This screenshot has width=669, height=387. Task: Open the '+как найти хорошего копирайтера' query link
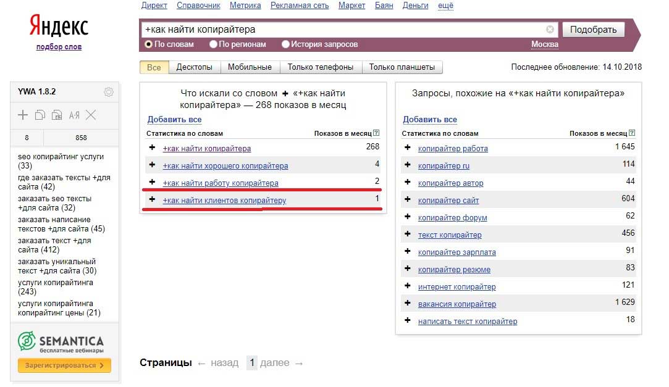[x=225, y=166]
